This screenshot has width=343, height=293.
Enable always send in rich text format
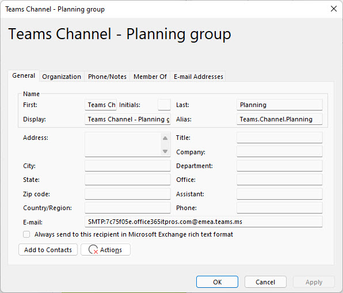pyautogui.click(x=26, y=234)
